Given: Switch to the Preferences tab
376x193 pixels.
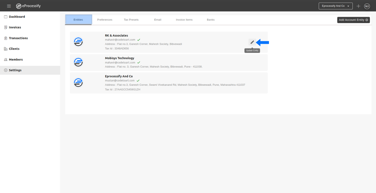Looking at the screenshot, I should (x=105, y=20).
